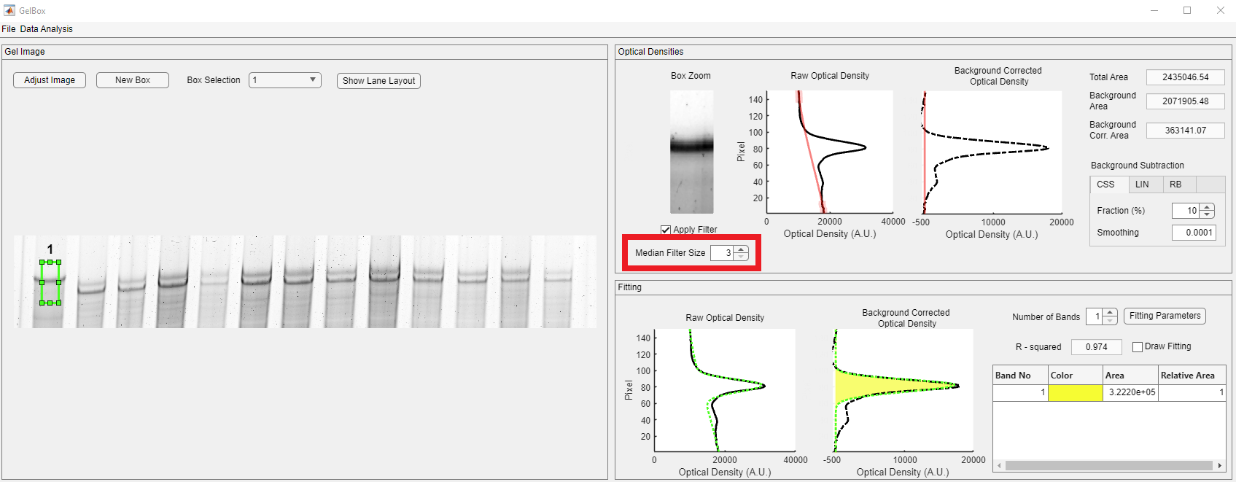1236x482 pixels.
Task: Click the Median Filter Size field
Action: tap(722, 253)
